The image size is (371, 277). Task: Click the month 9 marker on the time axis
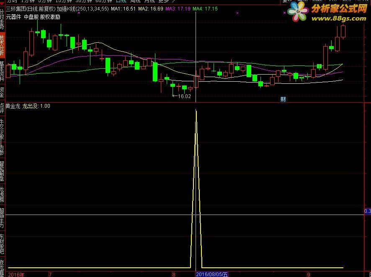(x=309, y=274)
